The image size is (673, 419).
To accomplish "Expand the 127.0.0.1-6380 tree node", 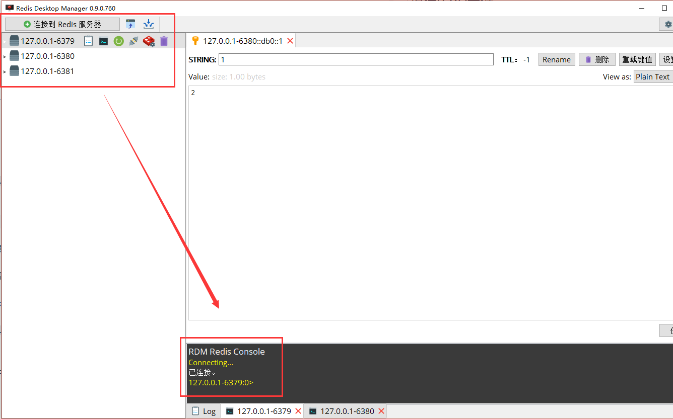I will 5,57.
